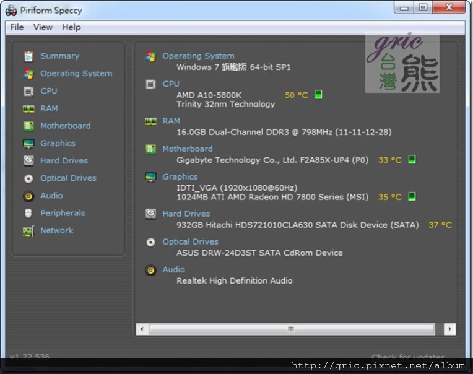The height and width of the screenshot is (374, 473).
Task: Go to Audio section from sidebar
Action: 51,196
